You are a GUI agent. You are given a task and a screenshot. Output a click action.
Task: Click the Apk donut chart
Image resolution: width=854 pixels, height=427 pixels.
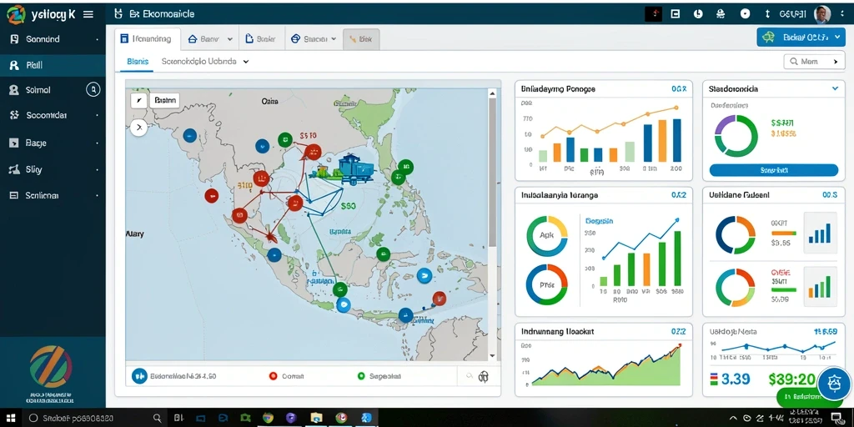[547, 236]
